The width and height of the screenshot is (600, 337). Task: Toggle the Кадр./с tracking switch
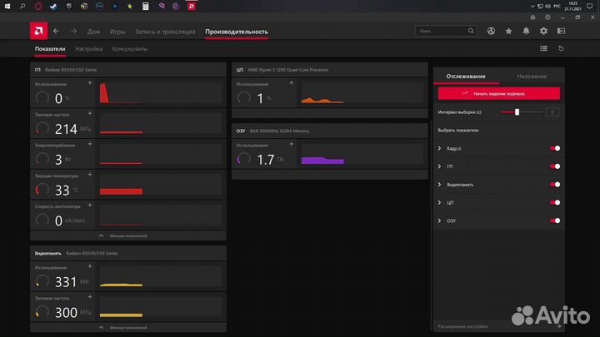coord(555,148)
